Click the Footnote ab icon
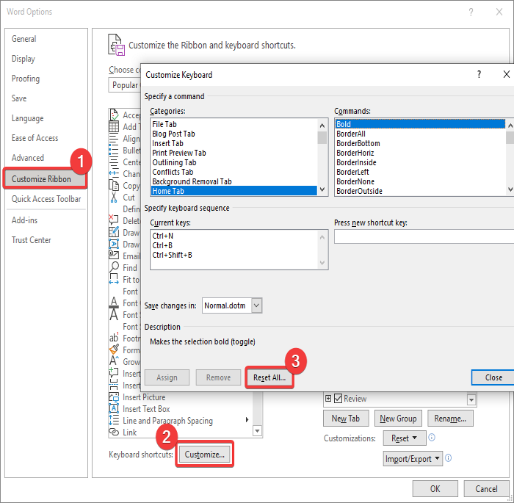The image size is (514, 503). [114, 338]
